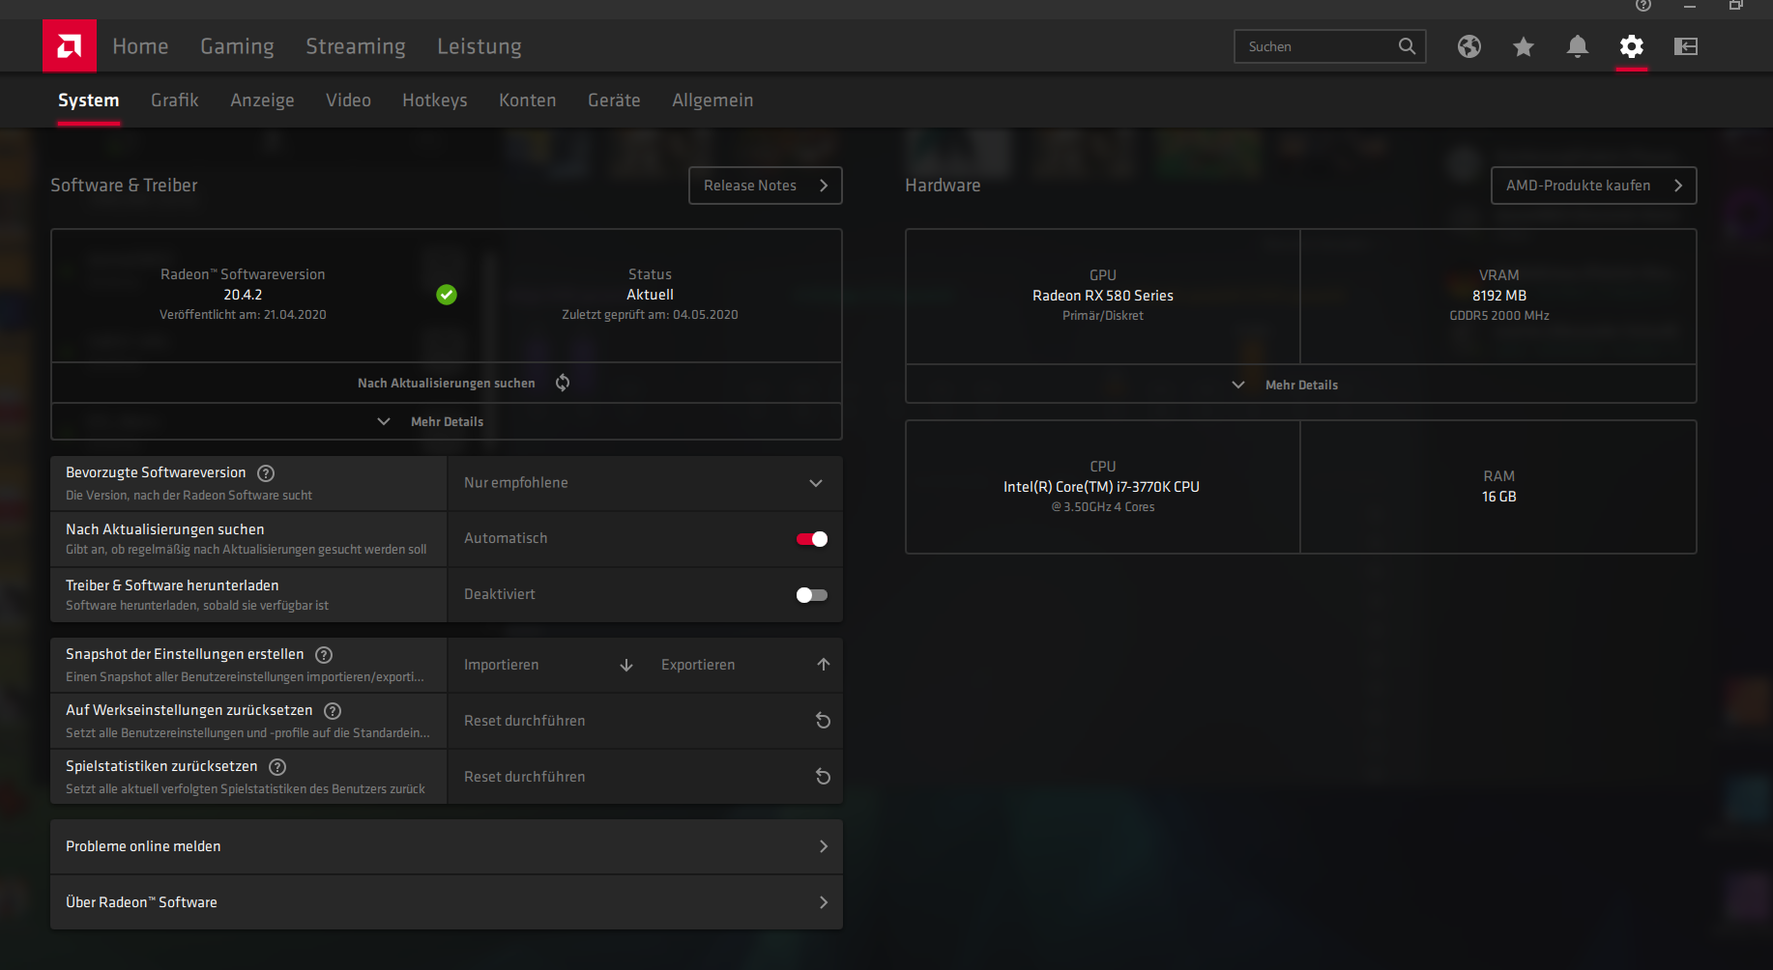Select the Allgemein sub-tab
The width and height of the screenshot is (1773, 970).
(x=712, y=100)
